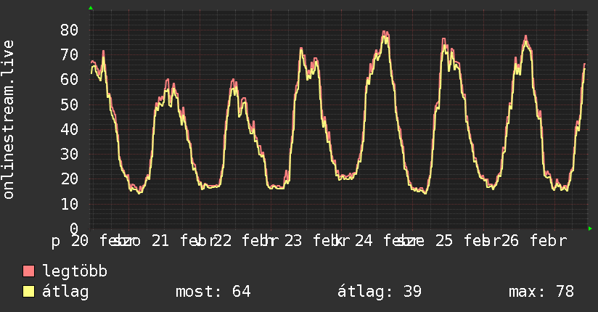Click the yellow átlag legend swatch
Viewport: 598px width, 312px height.
coord(28,291)
